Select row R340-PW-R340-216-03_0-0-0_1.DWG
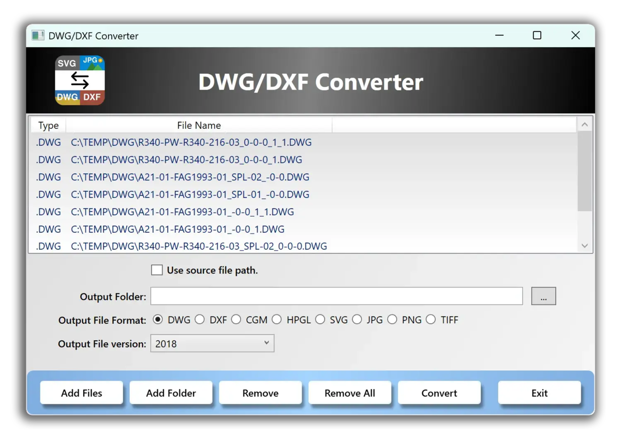 point(303,159)
